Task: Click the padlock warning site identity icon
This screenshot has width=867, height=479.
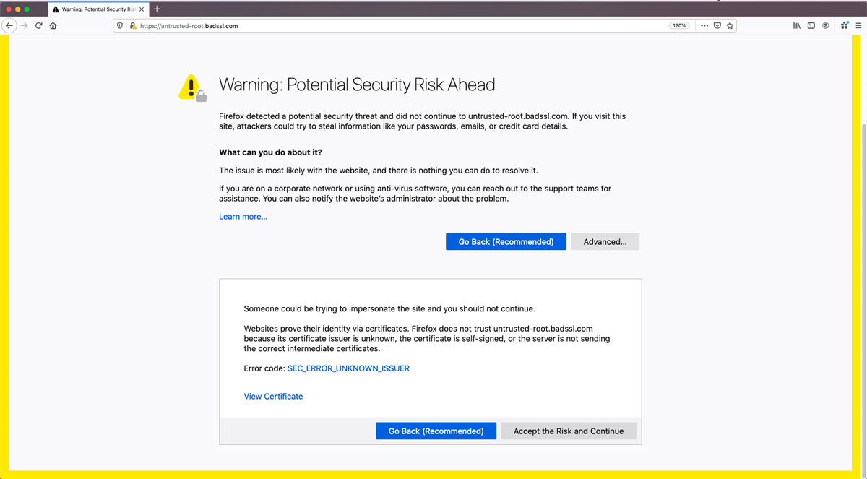Action: click(x=133, y=25)
